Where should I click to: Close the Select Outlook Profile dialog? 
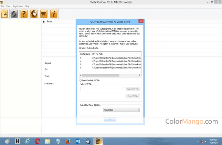[141, 21]
